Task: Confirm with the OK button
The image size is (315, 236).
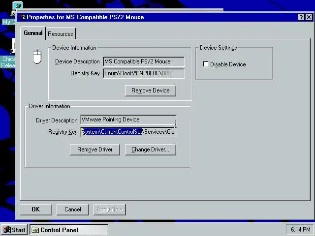Action: point(36,209)
